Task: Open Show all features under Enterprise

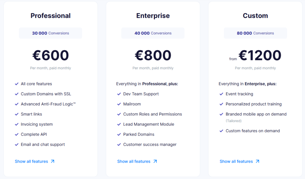Action: coord(134,161)
